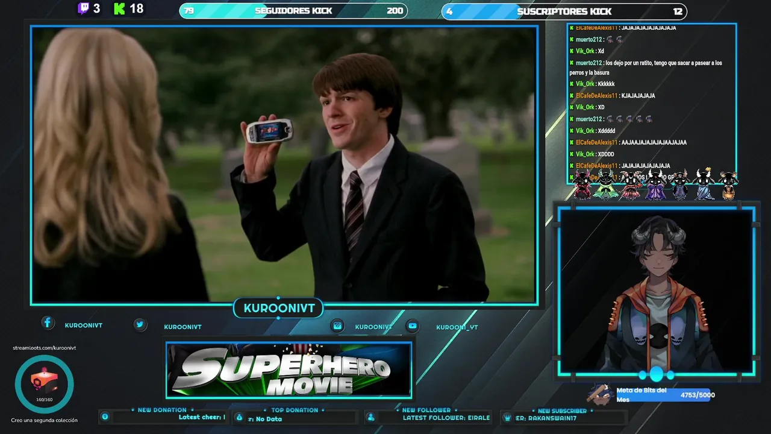The image size is (771, 434).
Task: Click the Kick badge next to 'Vik_Ork : Kkkkkk'
Action: click(572, 84)
